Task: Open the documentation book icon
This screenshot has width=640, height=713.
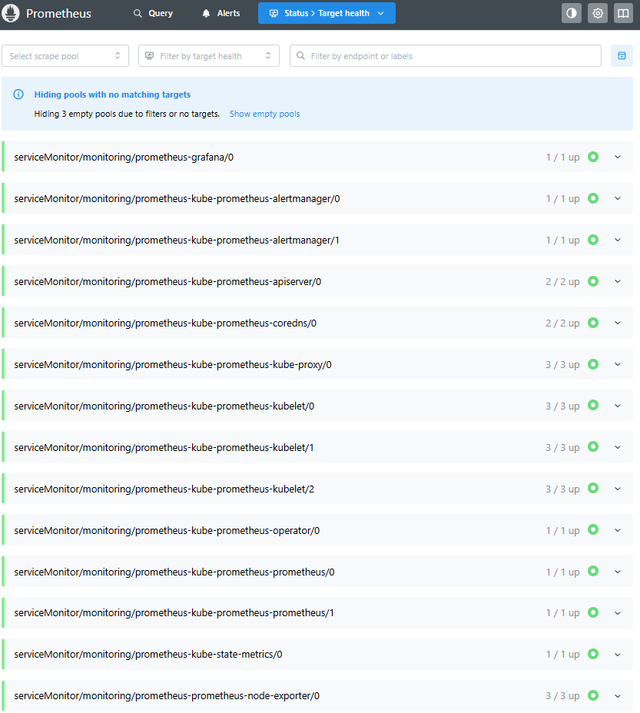Action: [623, 13]
